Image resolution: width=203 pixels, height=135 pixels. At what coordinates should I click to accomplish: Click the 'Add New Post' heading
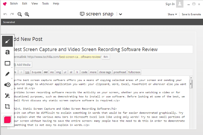(28, 39)
